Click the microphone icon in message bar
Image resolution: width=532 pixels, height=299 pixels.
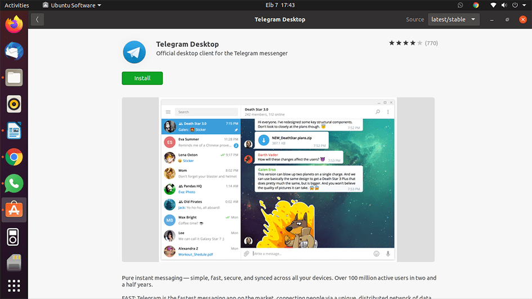pos(388,253)
